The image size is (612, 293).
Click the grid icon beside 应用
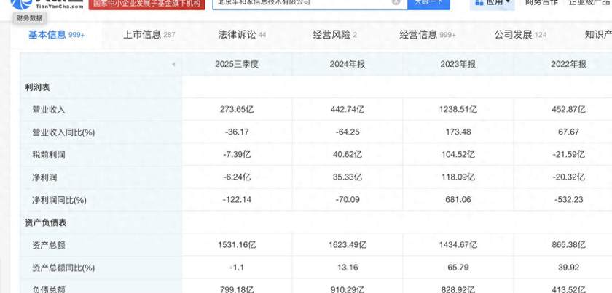pos(479,3)
